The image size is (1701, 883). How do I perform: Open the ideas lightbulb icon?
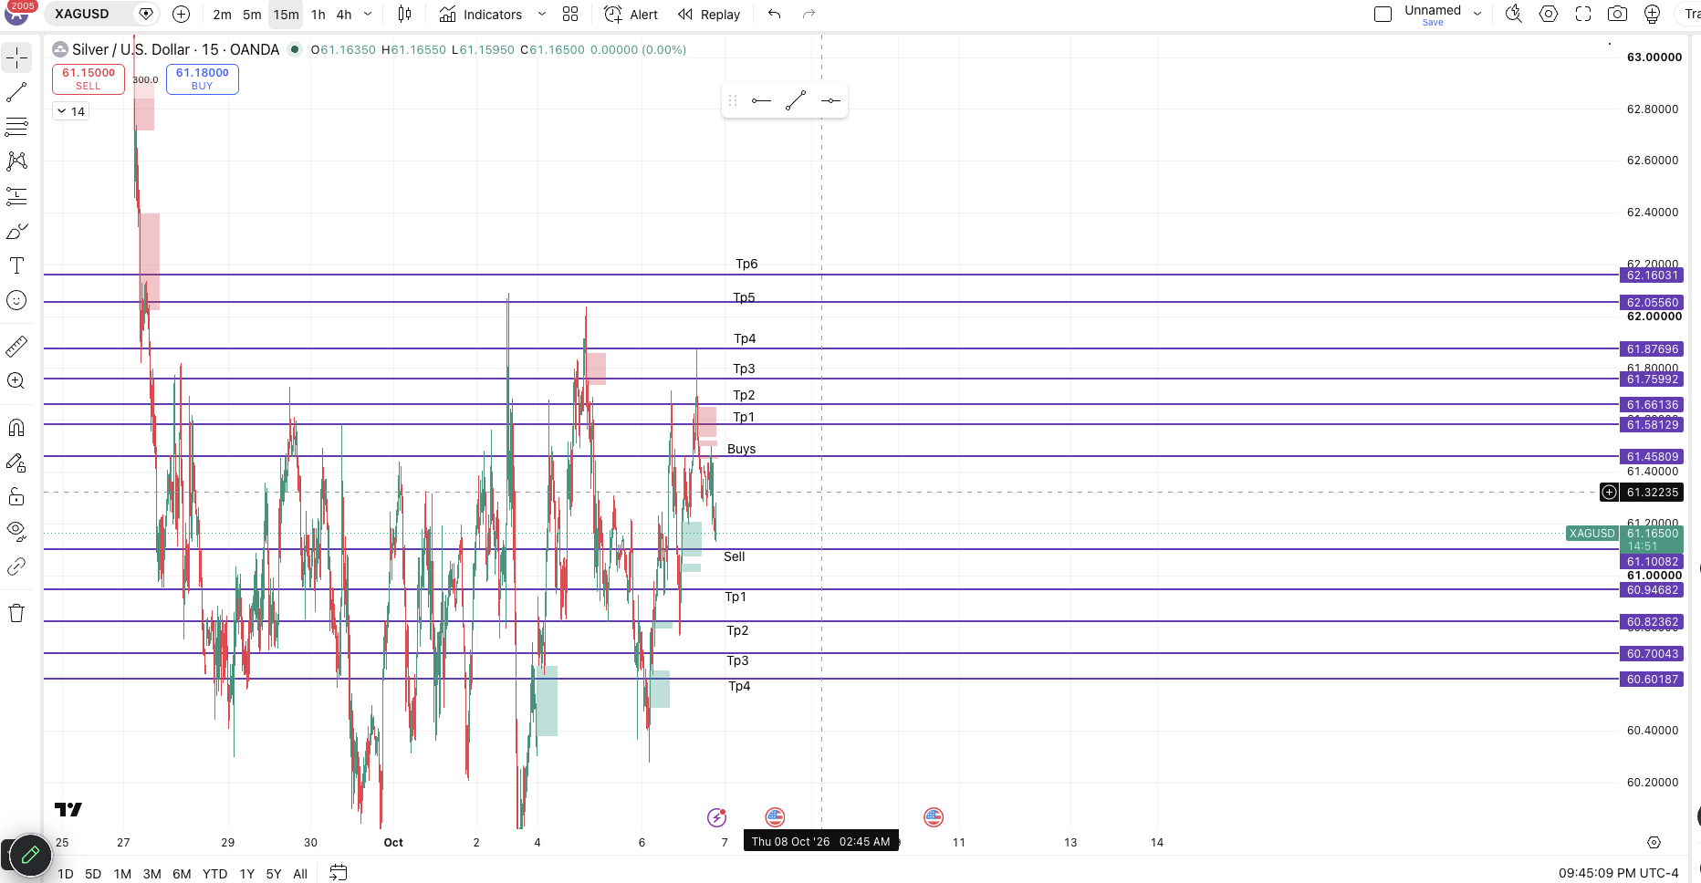pos(1652,14)
